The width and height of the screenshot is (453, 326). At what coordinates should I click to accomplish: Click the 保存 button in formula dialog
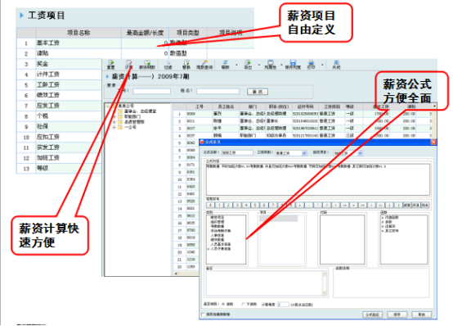click(397, 315)
